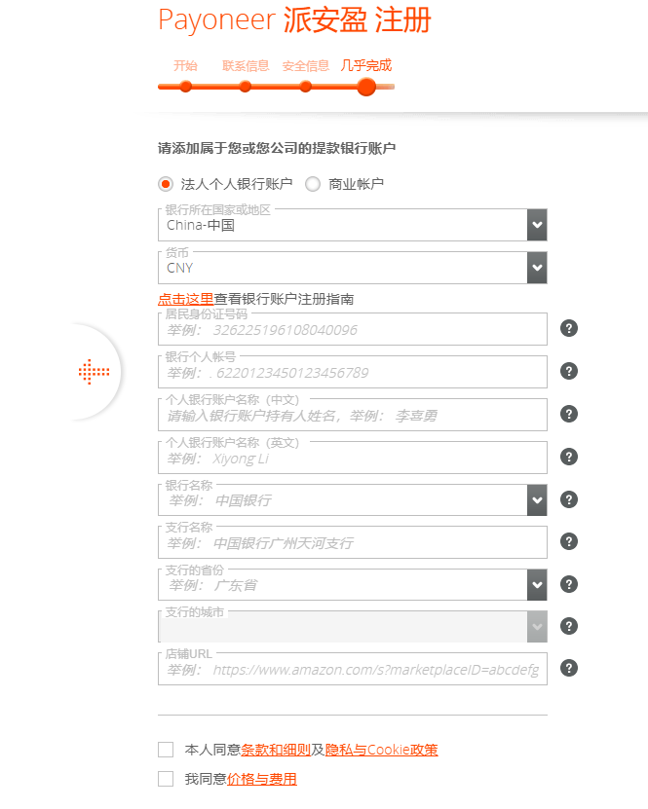The height and width of the screenshot is (809, 648).
Task: Click help icon next to 银行名称 dropdown
Action: pos(570,499)
